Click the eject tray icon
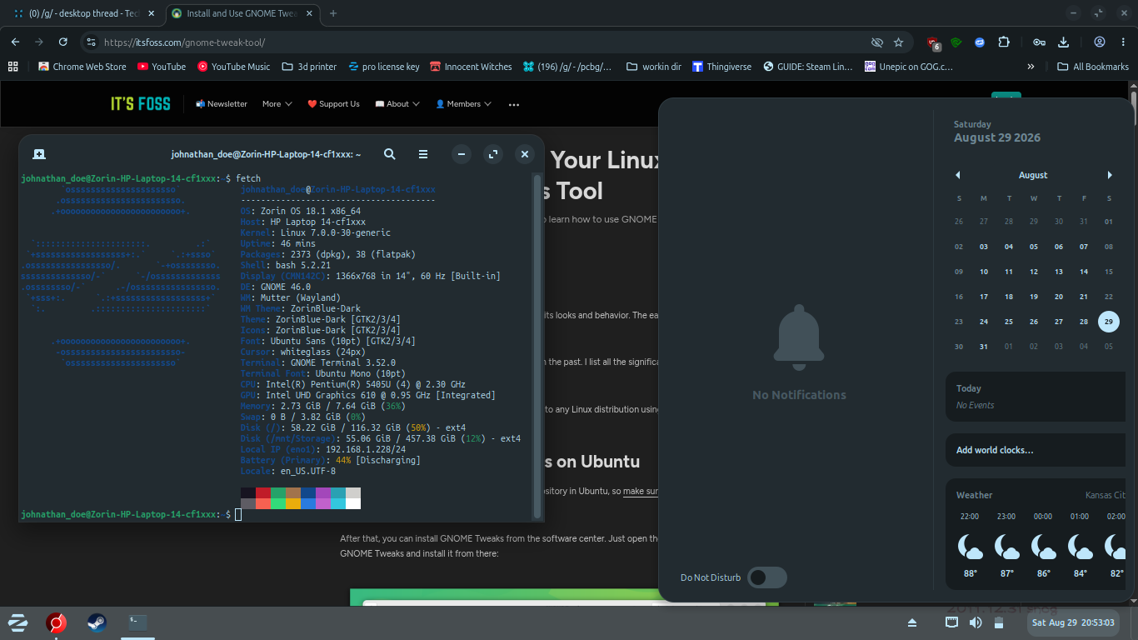 tap(912, 623)
